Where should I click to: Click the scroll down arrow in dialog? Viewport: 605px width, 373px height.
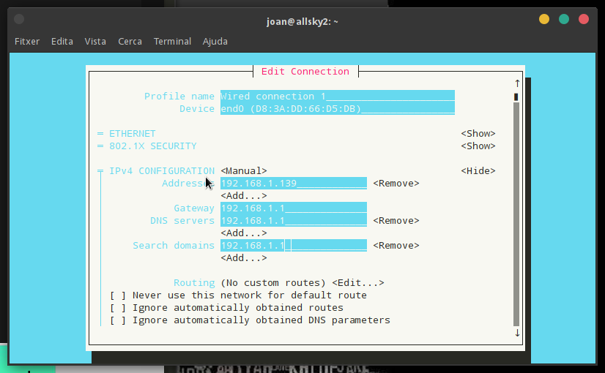(517, 333)
